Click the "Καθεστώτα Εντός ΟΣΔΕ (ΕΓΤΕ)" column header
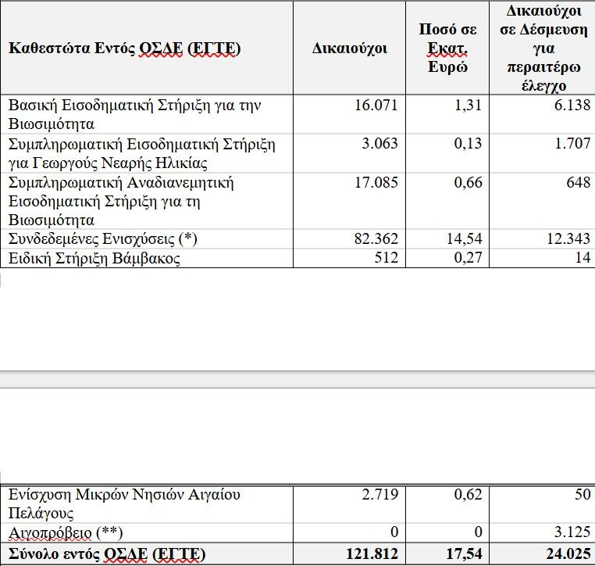The image size is (595, 566). point(125,48)
